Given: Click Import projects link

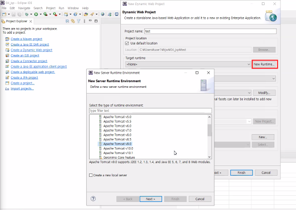Looking at the screenshot, I should [x=22, y=88].
